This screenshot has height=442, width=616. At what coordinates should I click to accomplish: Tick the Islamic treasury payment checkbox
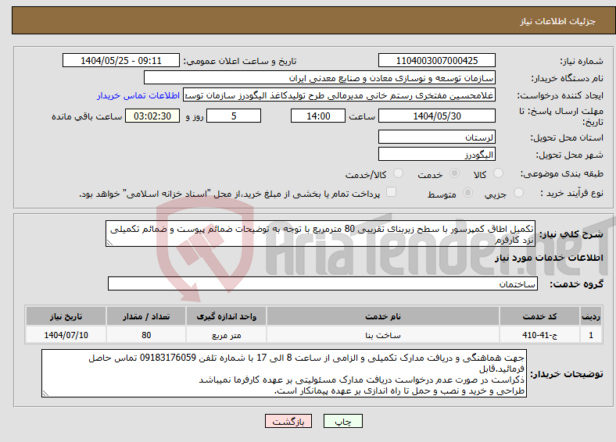click(x=391, y=191)
